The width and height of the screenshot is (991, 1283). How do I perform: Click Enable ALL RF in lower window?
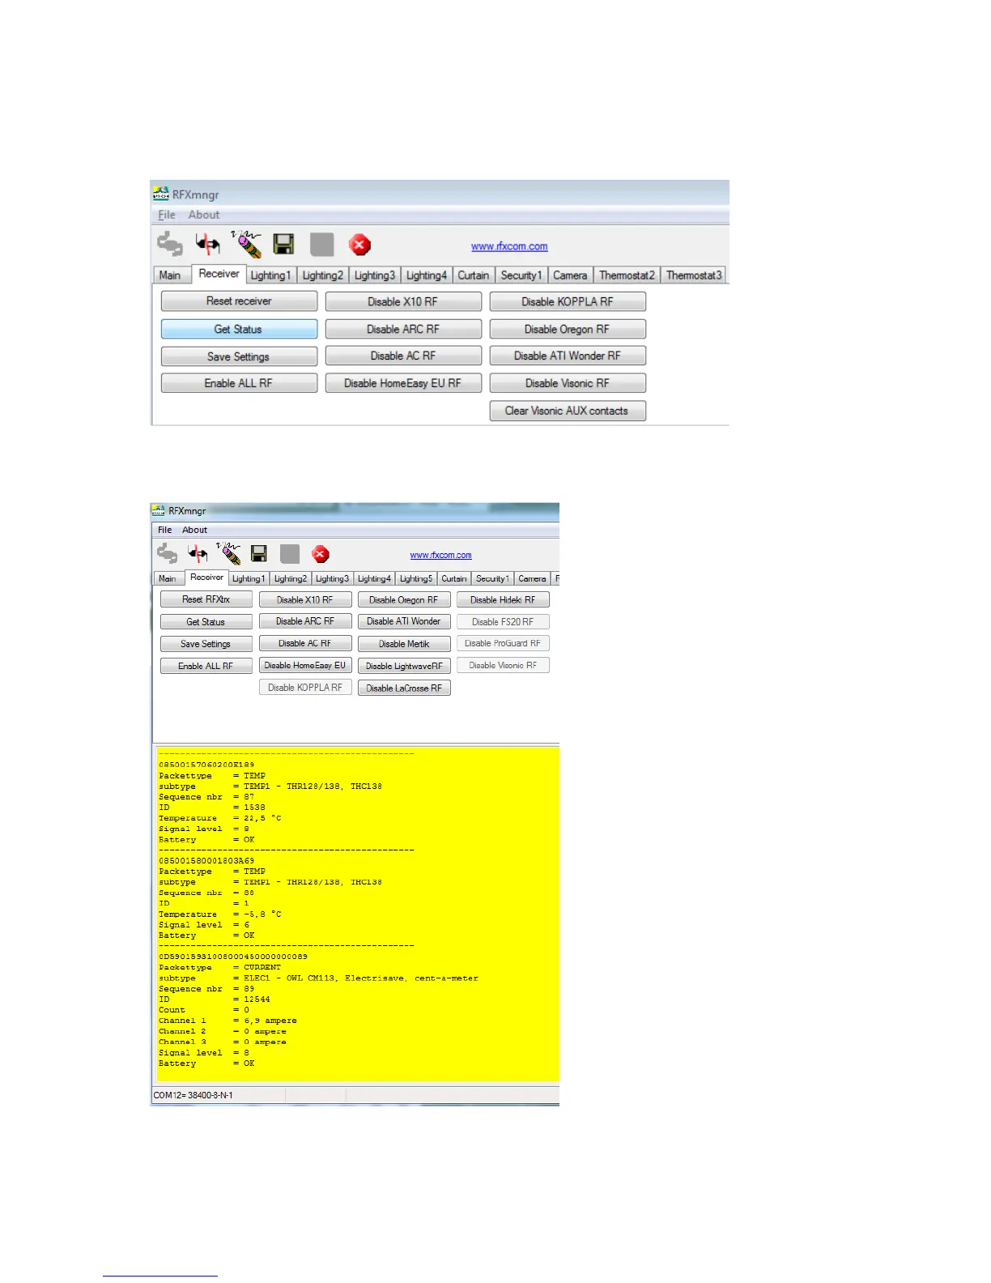206,666
